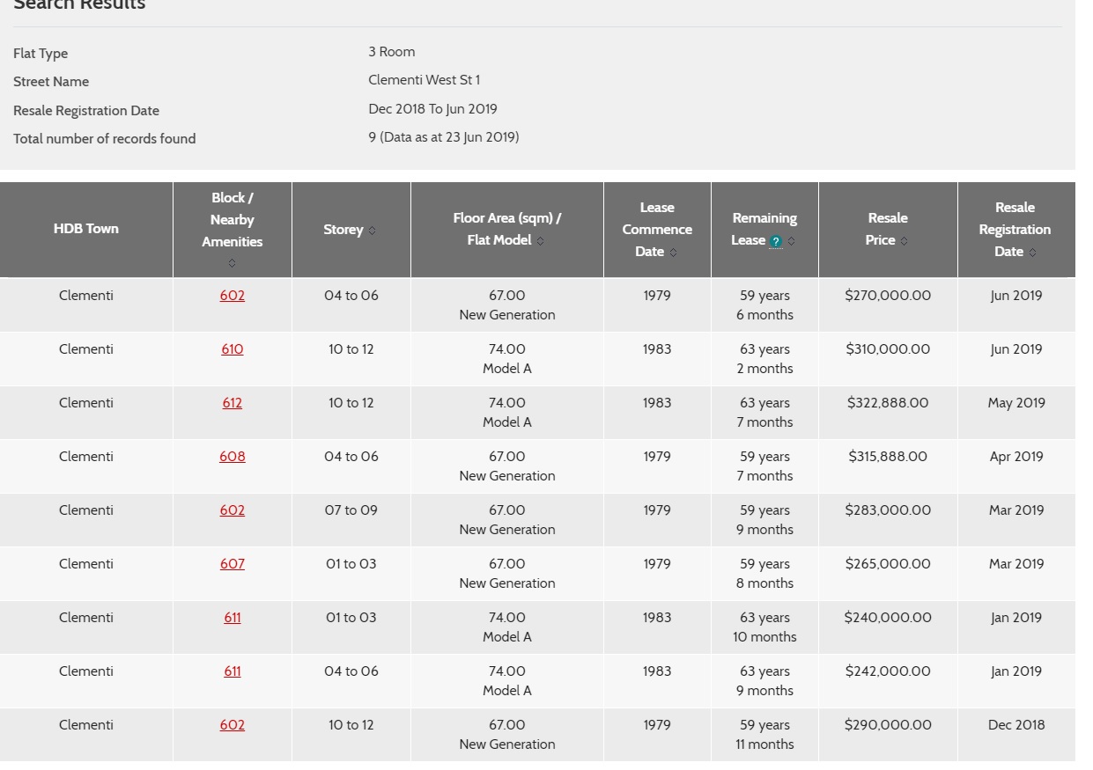Open block 611 link priced $240,000.00
This screenshot has width=1093, height=770.
pyautogui.click(x=233, y=618)
